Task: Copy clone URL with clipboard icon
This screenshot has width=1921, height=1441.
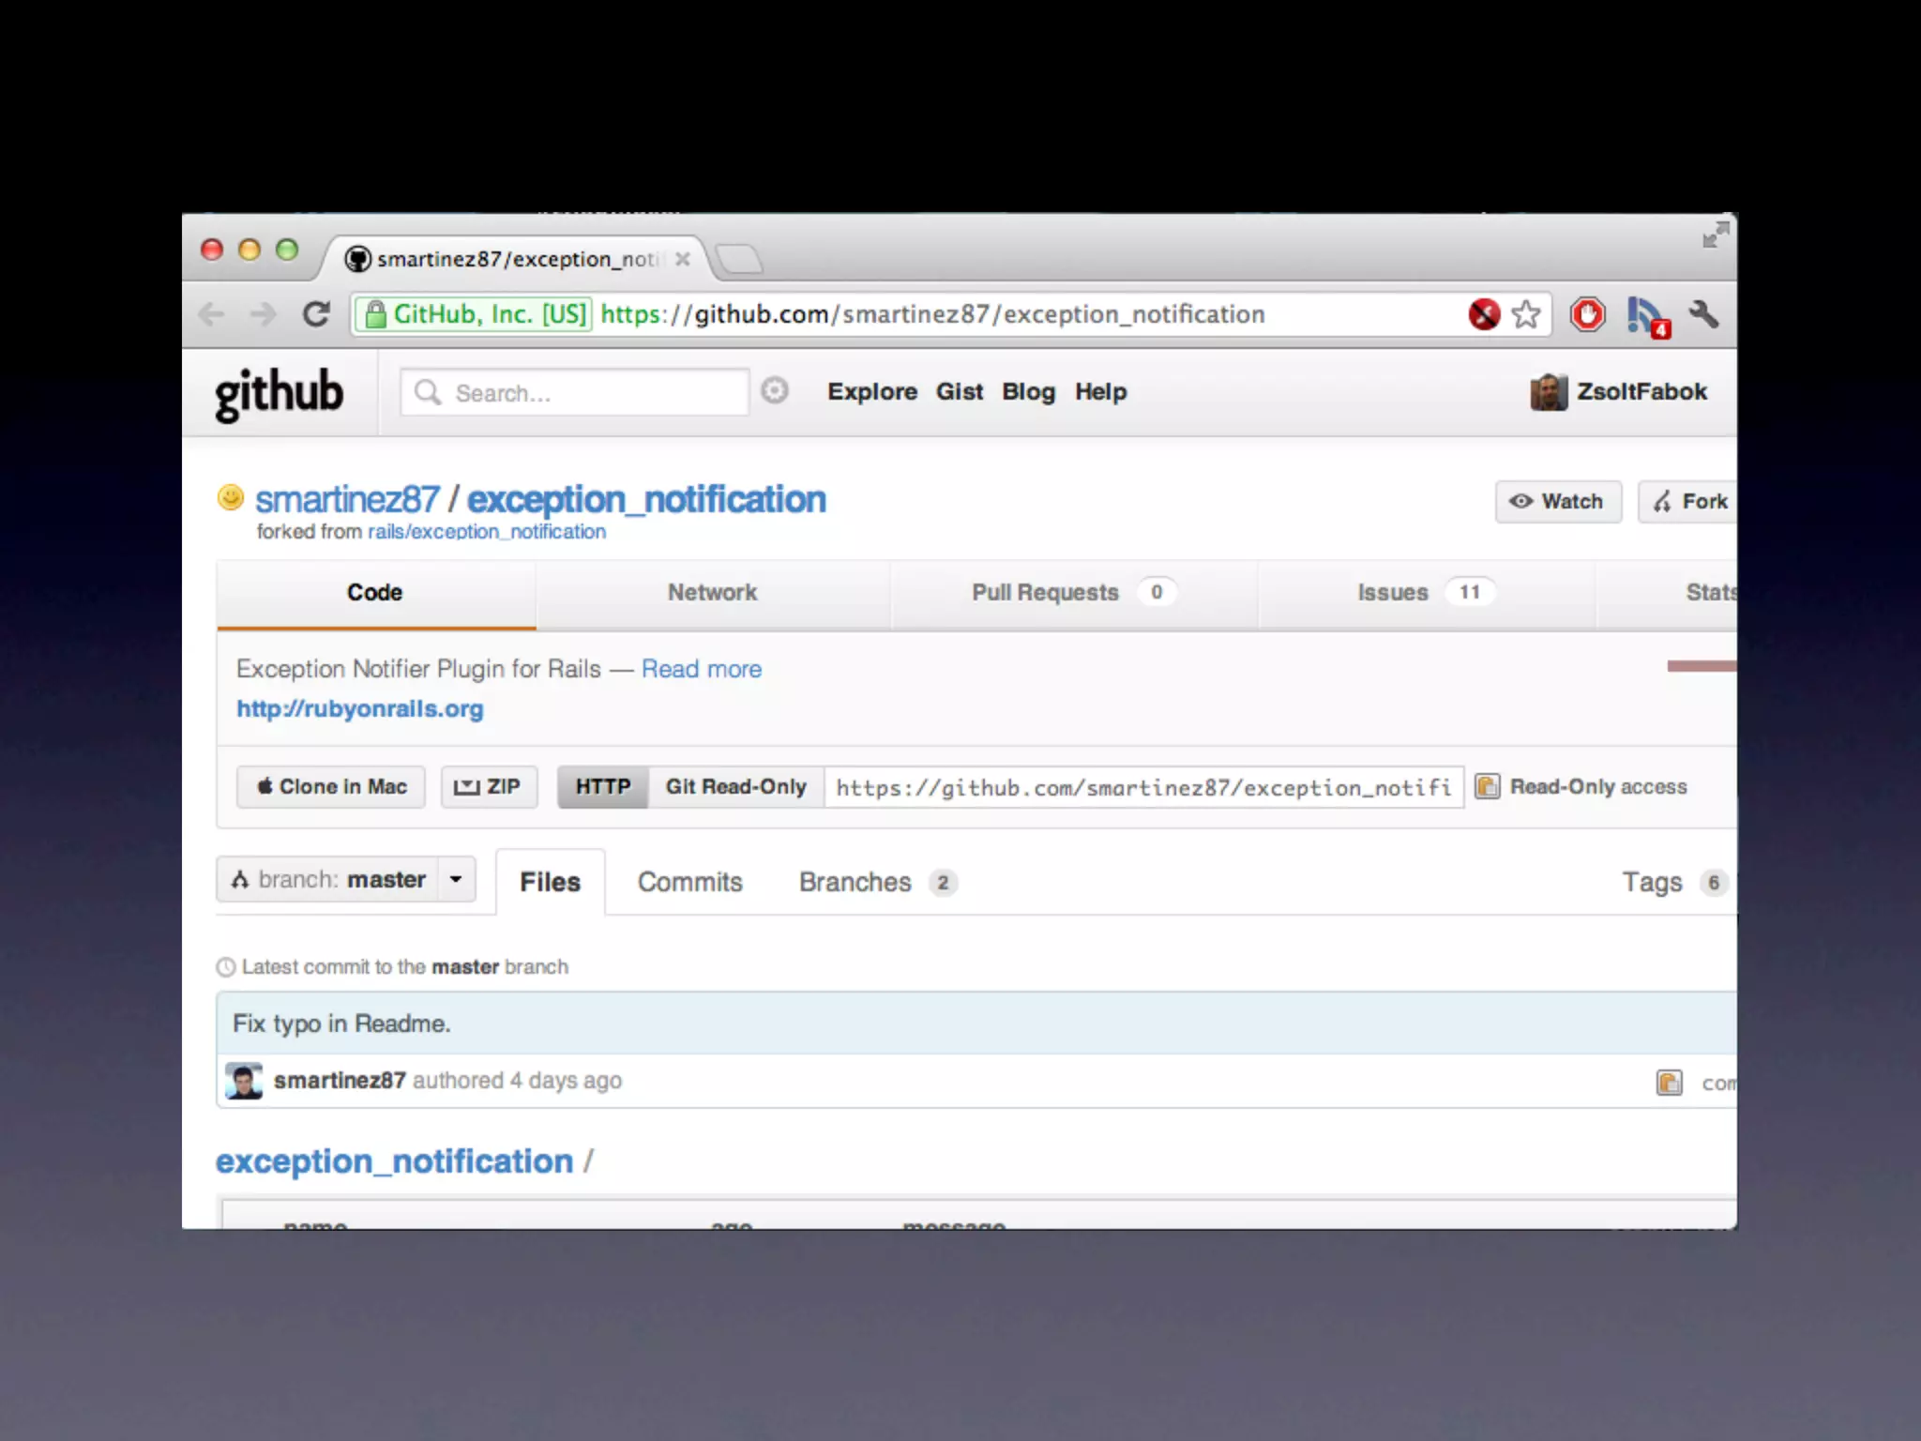Action: point(1488,786)
